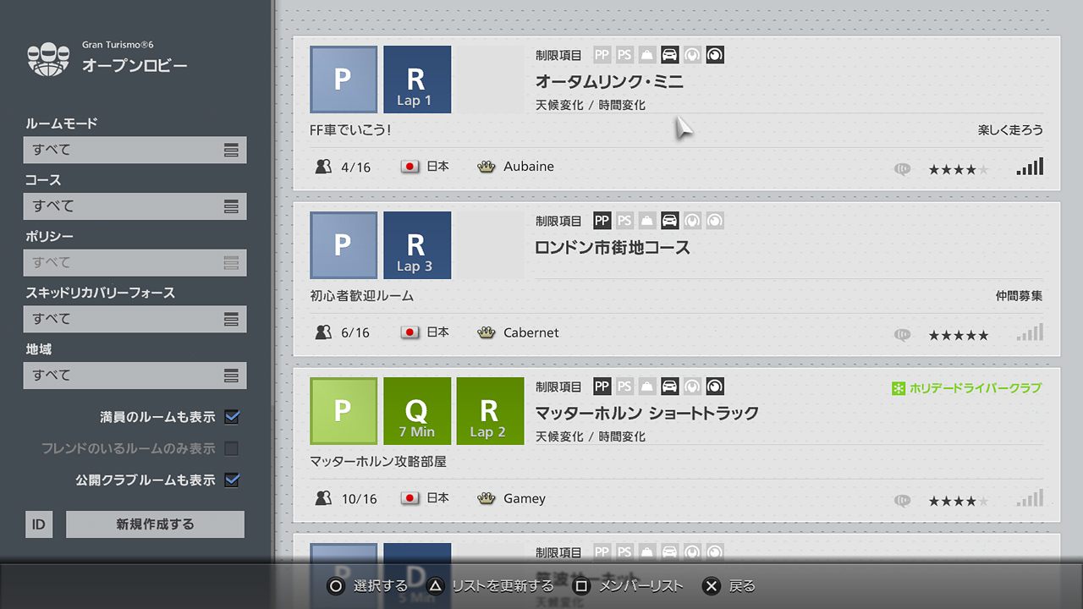The image size is (1083, 609).
Task: Click player count icon beside 10/16
Action: click(x=323, y=498)
